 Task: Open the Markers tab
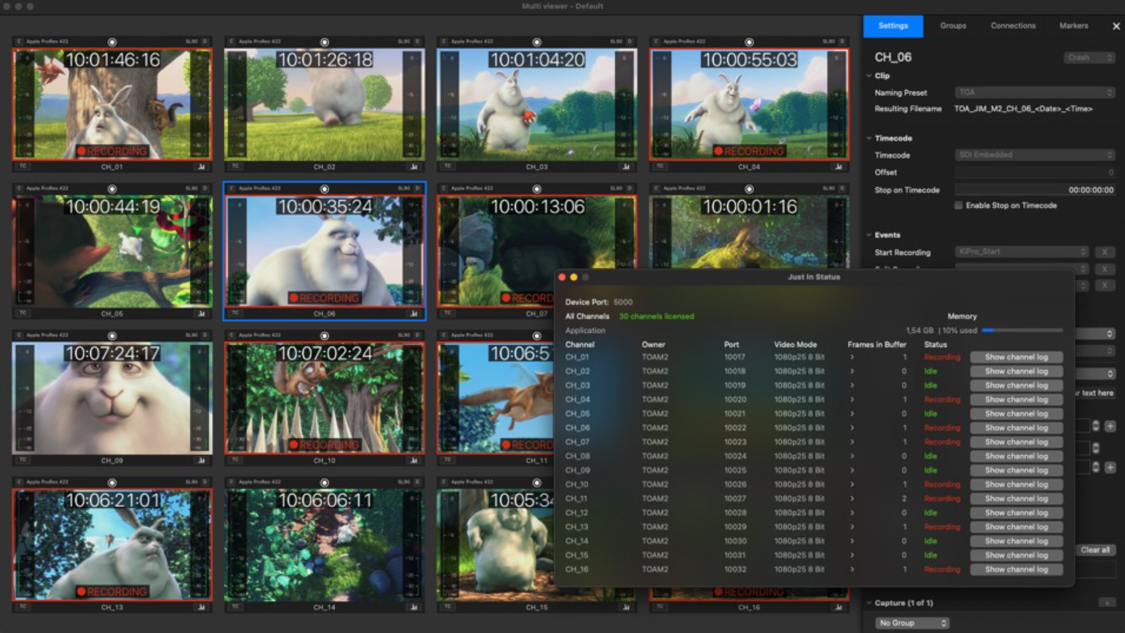1073,26
